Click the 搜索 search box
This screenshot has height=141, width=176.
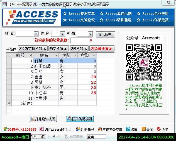96,137
